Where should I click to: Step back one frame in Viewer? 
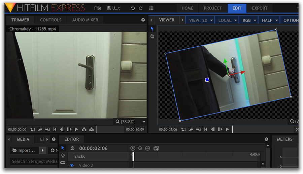point(213,129)
